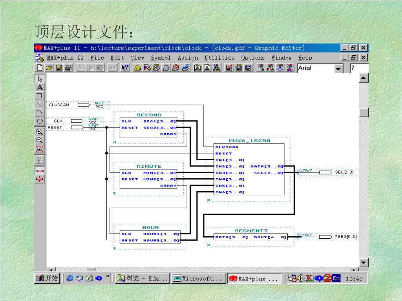Click the vertical scrollbar thumb

(x=364, y=112)
